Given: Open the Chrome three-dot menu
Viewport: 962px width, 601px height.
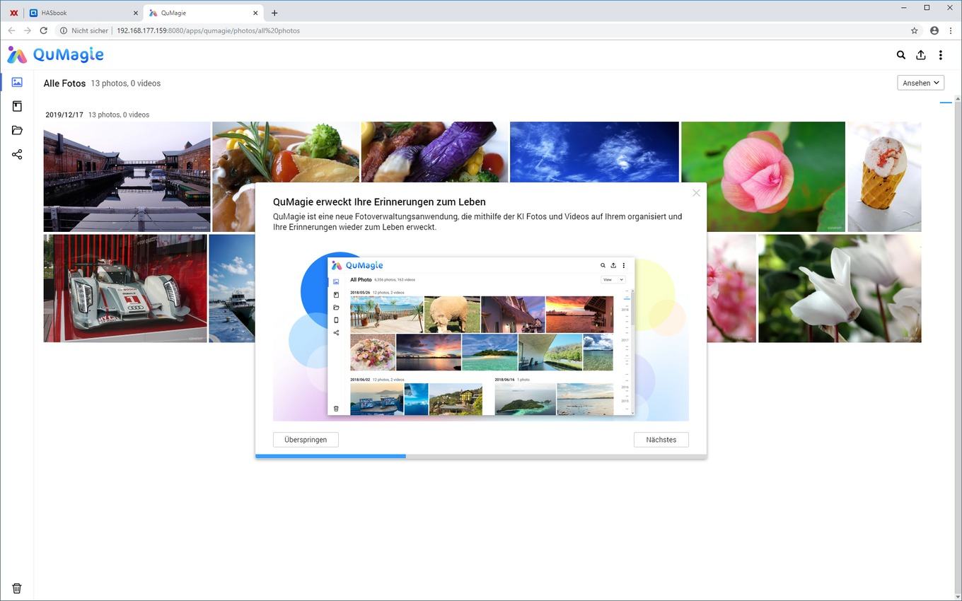Looking at the screenshot, I should pos(951,30).
